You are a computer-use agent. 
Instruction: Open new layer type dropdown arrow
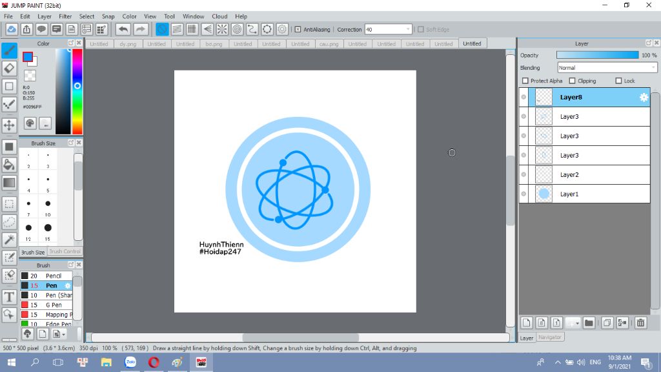(577, 323)
